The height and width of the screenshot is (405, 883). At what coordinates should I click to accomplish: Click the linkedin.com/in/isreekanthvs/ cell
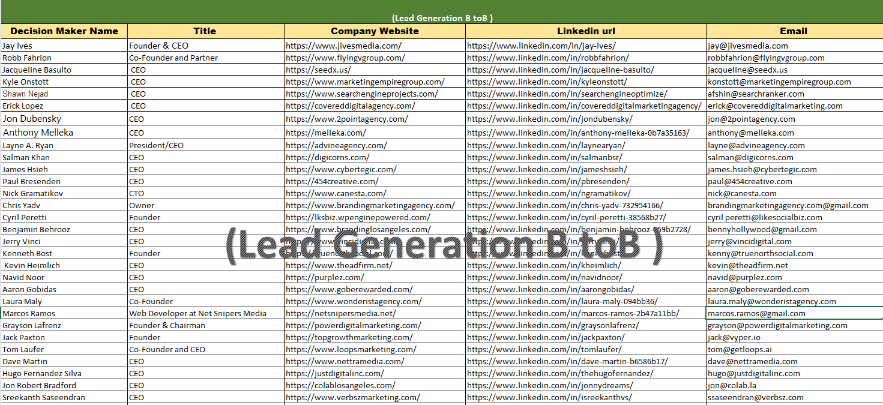[586, 397]
